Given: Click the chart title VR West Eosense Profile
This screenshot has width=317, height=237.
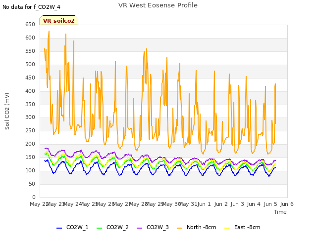Looking at the screenshot, I should click(158, 5).
